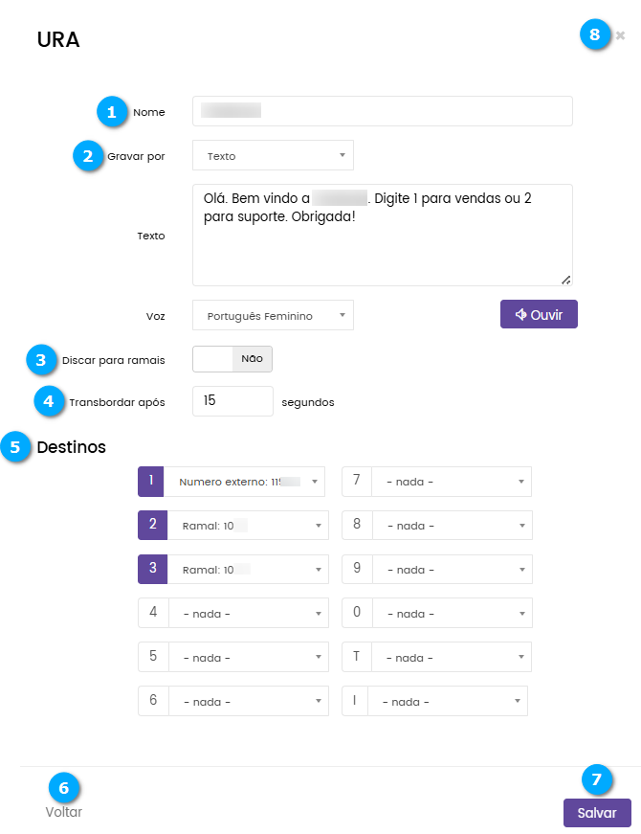Click the key 2 destination badge
Screen dimensions: 641x834
point(151,525)
